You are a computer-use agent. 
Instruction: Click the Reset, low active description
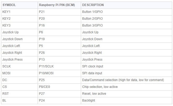click(x=94, y=94)
